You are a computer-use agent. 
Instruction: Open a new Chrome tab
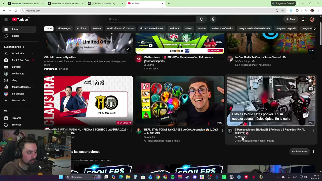pyautogui.click(x=169, y=4)
